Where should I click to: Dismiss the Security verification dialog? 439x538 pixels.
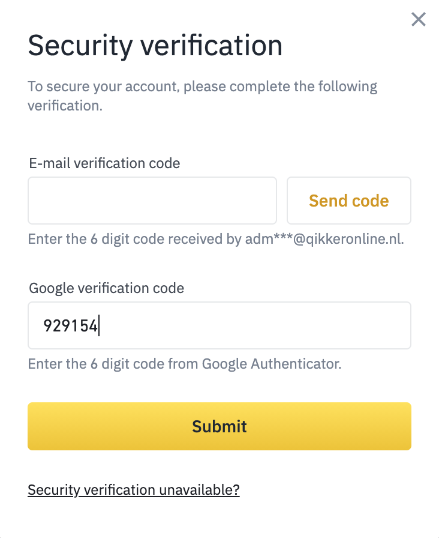click(418, 19)
